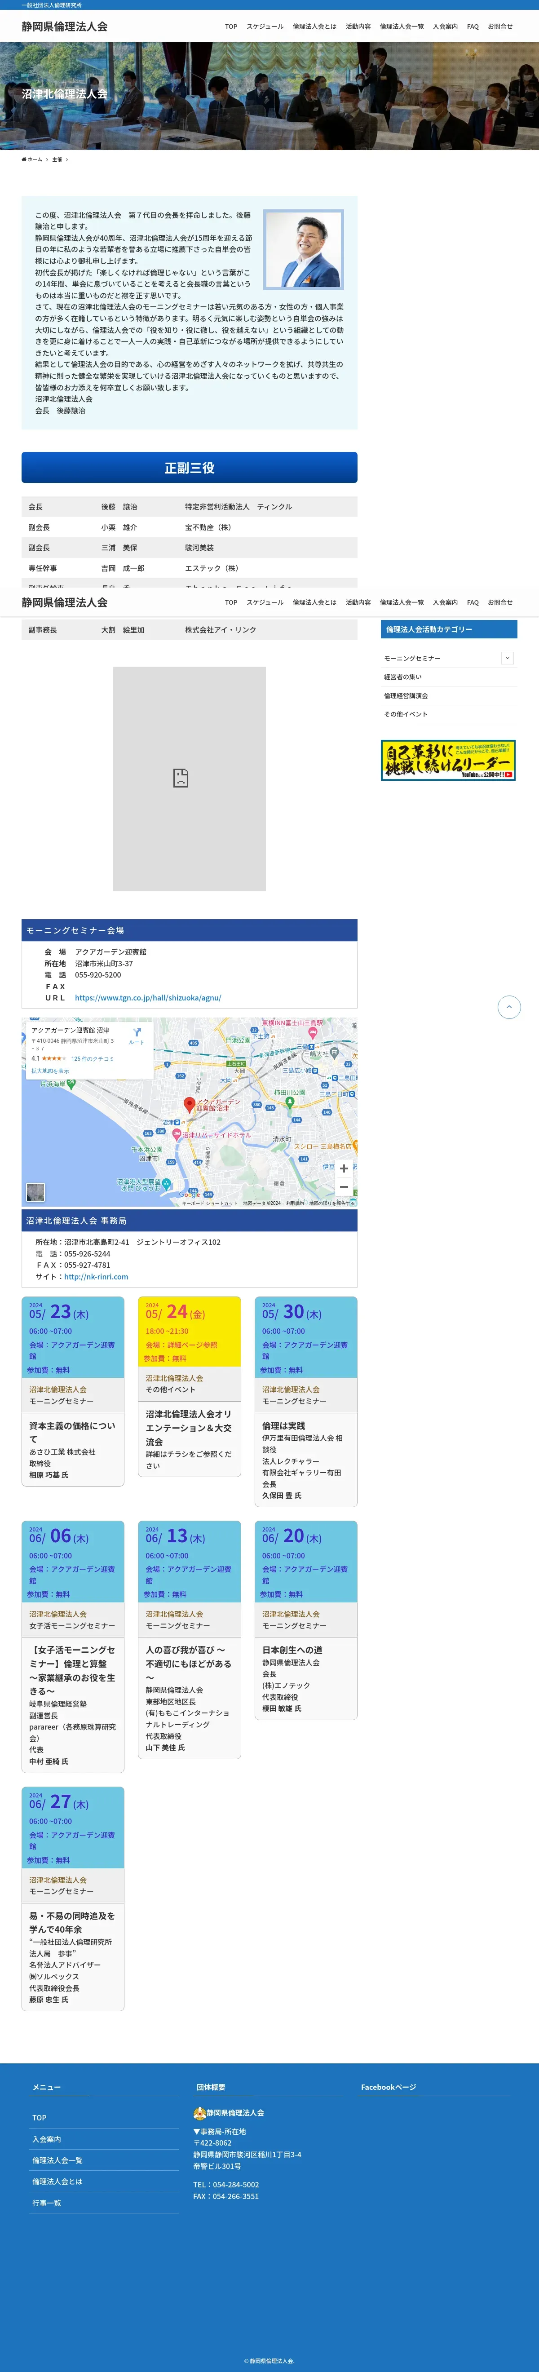Screen dimensions: 539x2372
Task: Open FAQ in the lower sticky header
Action: click(x=473, y=602)
